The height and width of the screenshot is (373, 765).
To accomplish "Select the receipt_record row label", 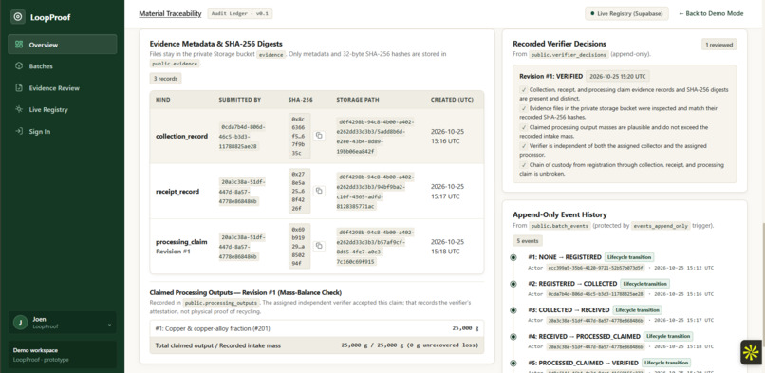I will (177, 192).
